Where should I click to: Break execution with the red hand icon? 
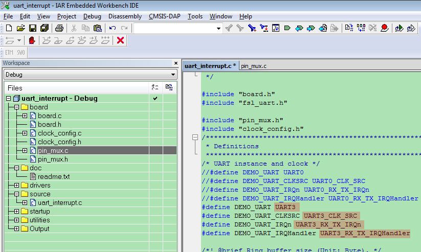pyautogui.click(x=32, y=40)
